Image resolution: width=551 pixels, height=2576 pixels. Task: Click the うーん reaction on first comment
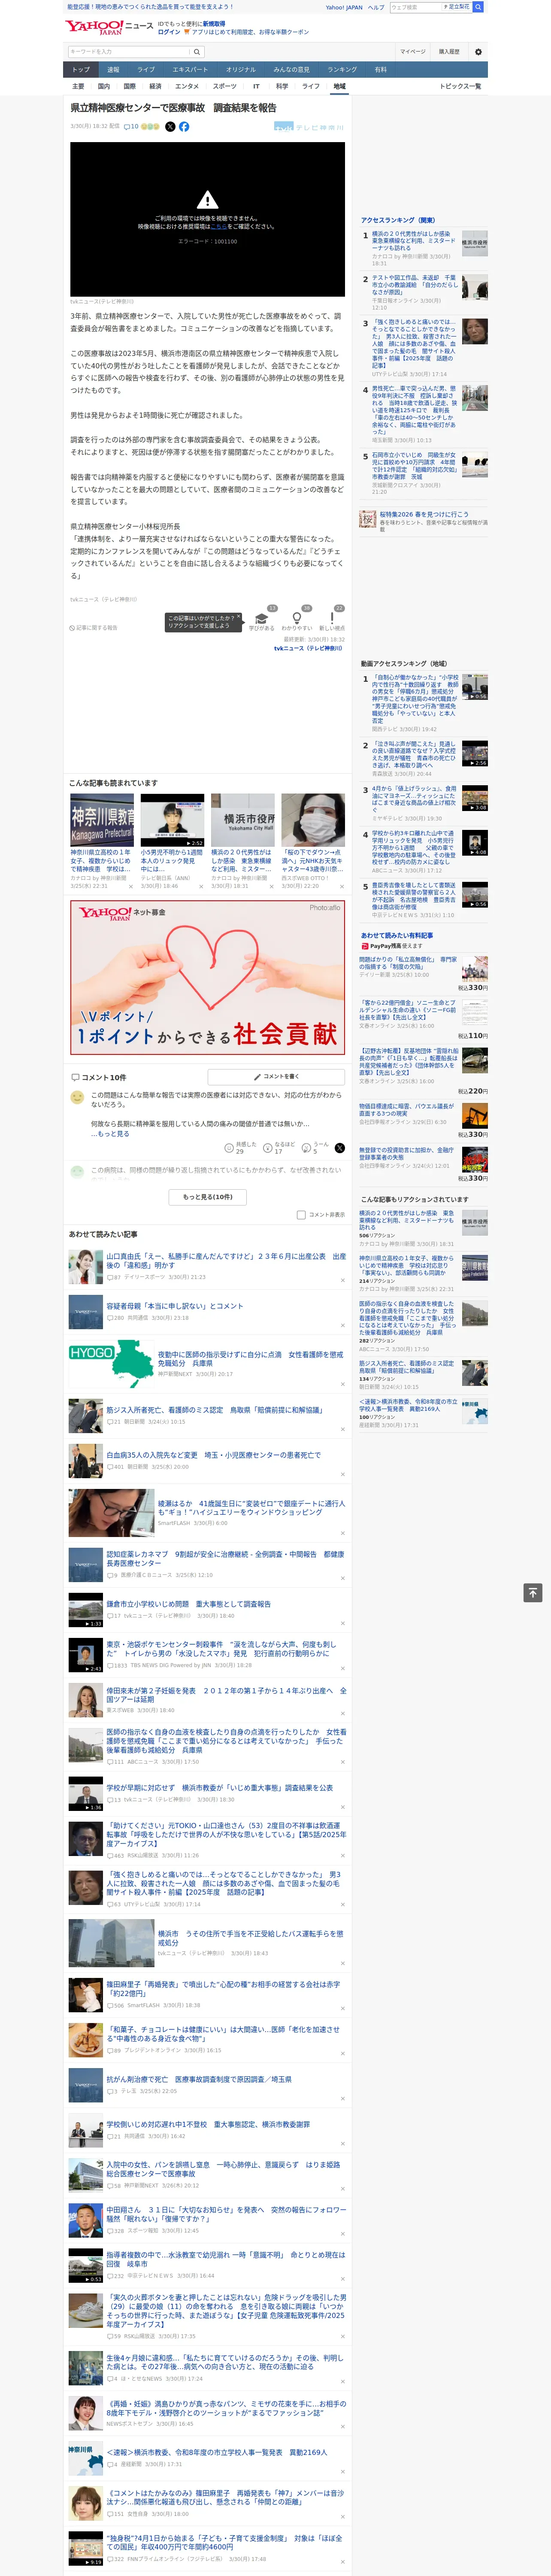(x=307, y=1148)
